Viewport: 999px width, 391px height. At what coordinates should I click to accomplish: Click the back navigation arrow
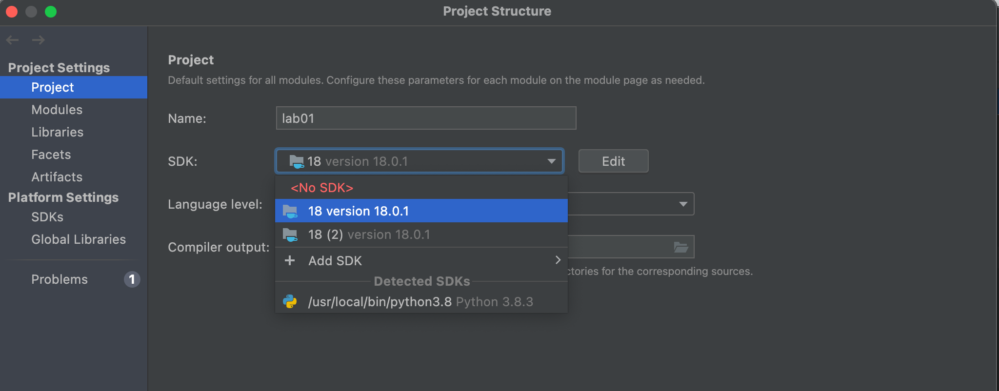tap(13, 40)
